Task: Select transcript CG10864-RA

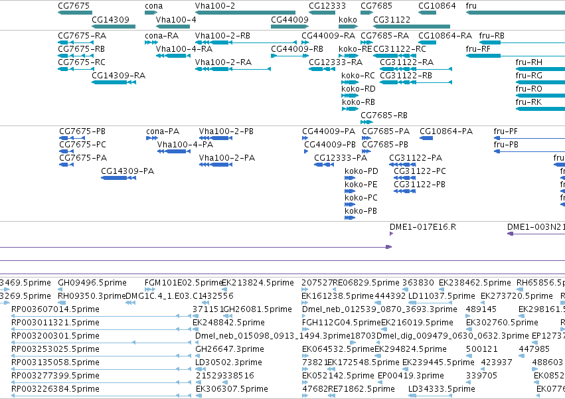Action: click(427, 42)
